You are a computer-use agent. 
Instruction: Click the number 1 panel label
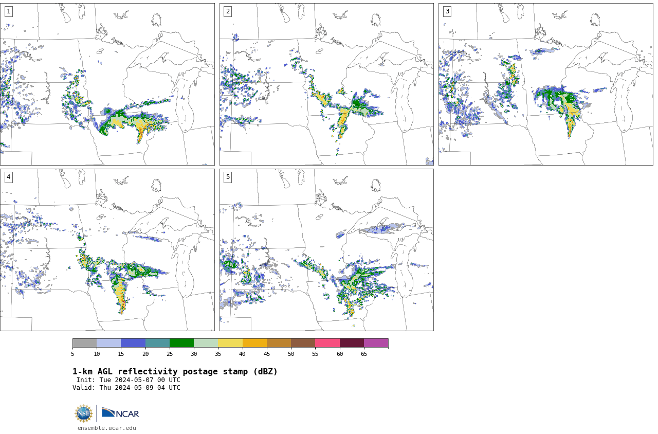(x=8, y=11)
